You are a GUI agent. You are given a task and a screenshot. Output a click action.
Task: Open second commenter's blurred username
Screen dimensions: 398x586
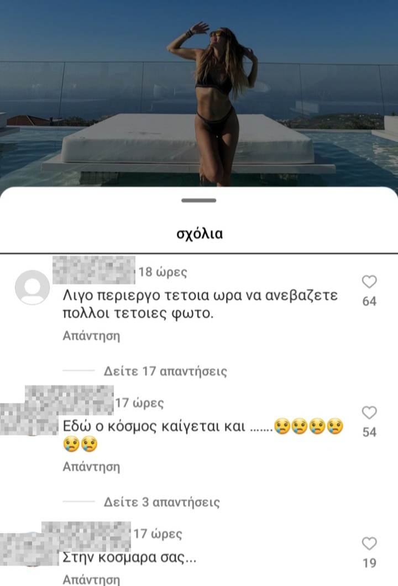tap(69, 400)
